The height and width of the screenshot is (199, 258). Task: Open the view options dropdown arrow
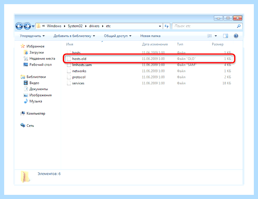pos(216,36)
